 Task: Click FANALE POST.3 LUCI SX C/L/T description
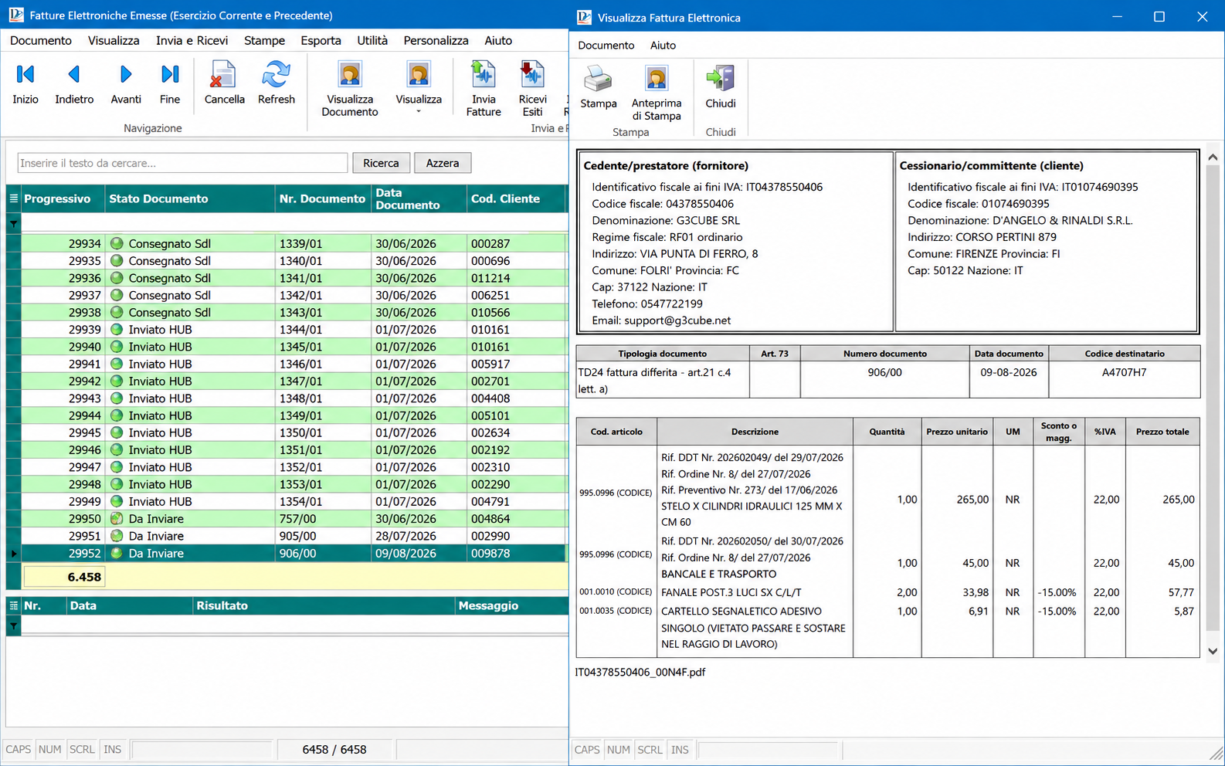click(x=731, y=592)
